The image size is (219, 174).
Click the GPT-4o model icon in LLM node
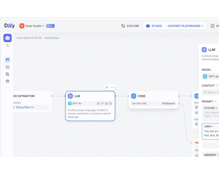click(x=70, y=103)
